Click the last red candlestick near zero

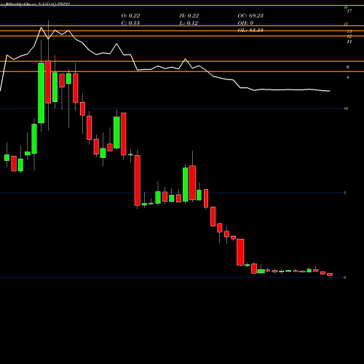[x=330, y=274]
